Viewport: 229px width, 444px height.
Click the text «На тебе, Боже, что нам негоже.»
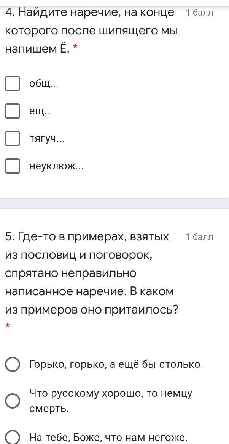point(108,438)
